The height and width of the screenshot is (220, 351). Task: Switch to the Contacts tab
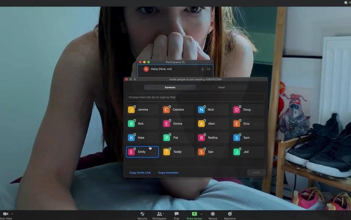click(x=170, y=88)
